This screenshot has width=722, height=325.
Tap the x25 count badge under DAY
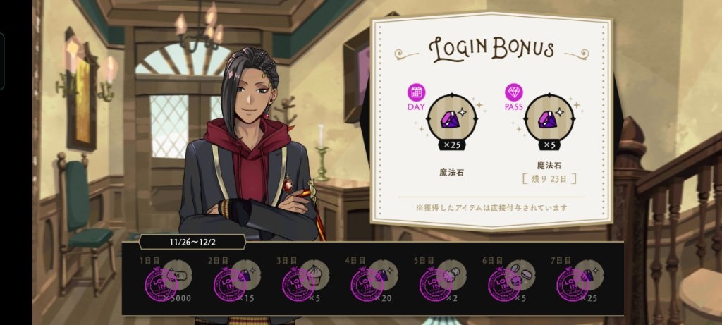pyautogui.click(x=451, y=145)
